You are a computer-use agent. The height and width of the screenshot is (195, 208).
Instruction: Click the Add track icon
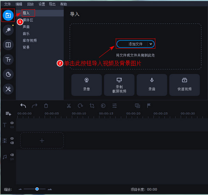[x=8, y=114]
